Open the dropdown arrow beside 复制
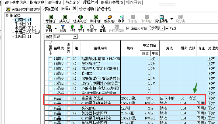Image resolution: width=218 pixels, height=124 pixels. (56, 29)
